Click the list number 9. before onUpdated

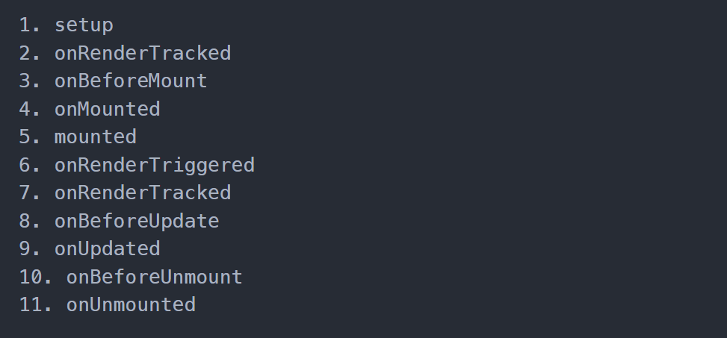[30, 249]
